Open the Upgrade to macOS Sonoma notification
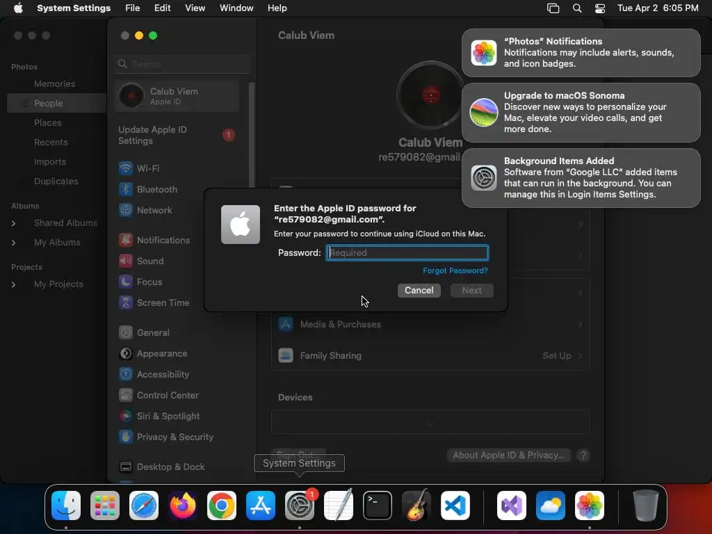 click(581, 113)
